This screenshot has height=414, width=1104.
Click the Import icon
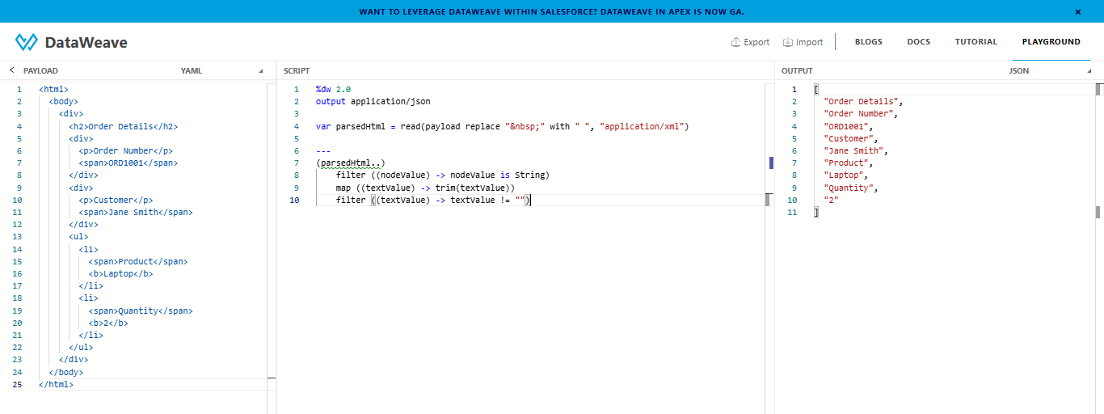point(788,42)
